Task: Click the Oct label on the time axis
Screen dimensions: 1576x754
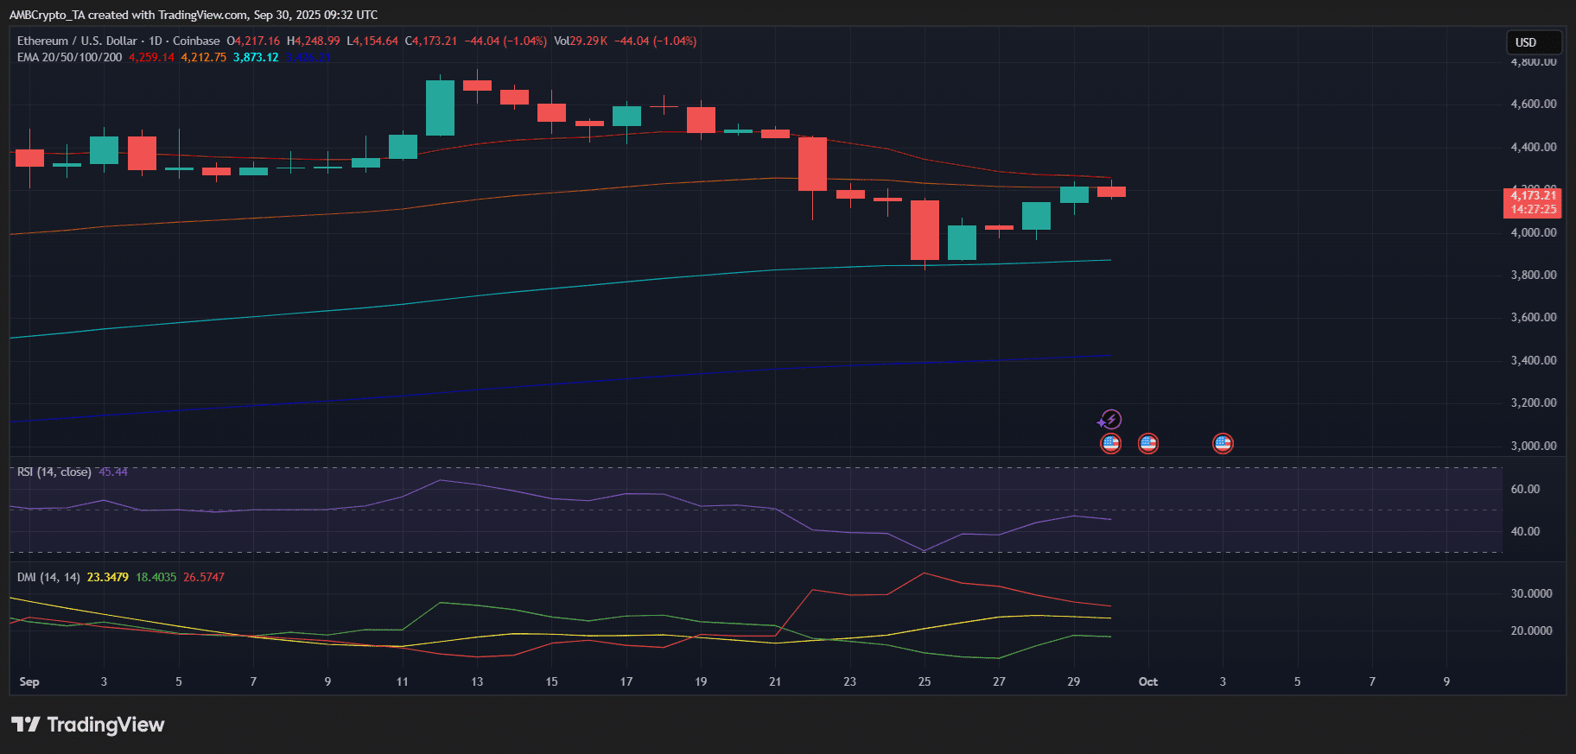Action: click(1147, 681)
